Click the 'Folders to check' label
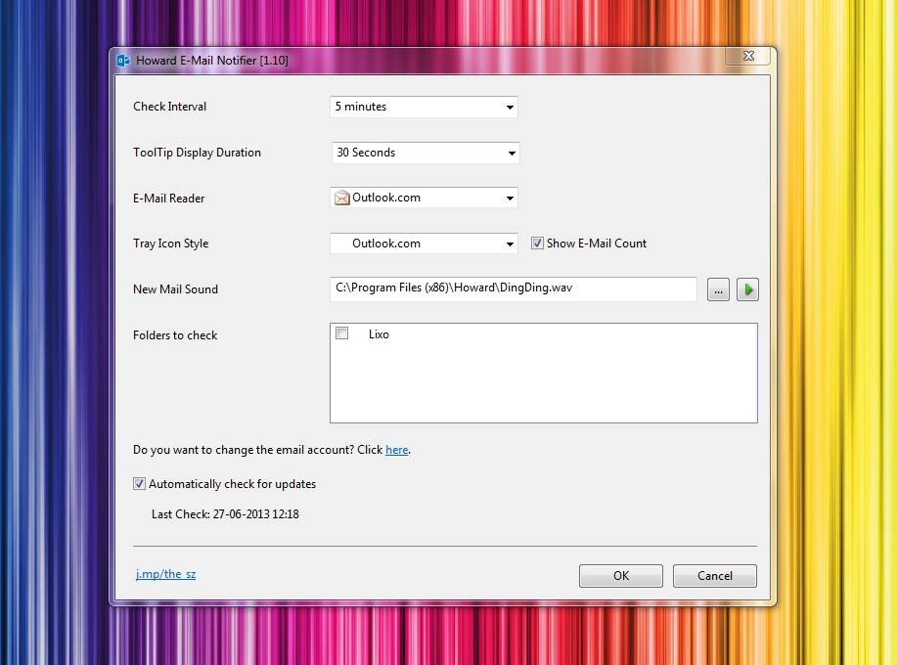 tap(175, 335)
